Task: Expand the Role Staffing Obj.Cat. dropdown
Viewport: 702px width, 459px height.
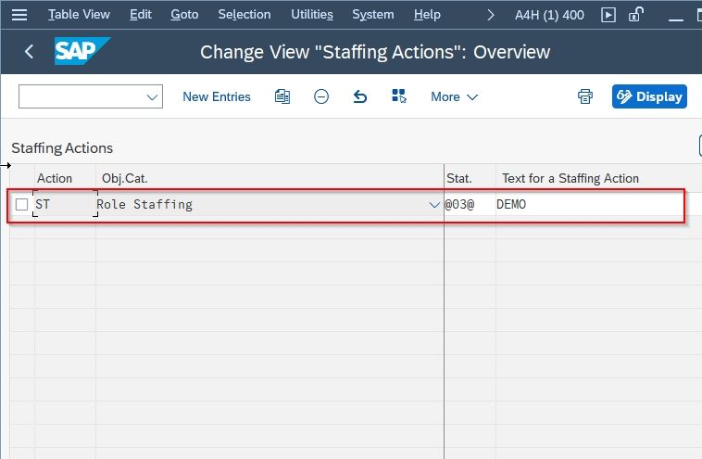Action: (433, 205)
